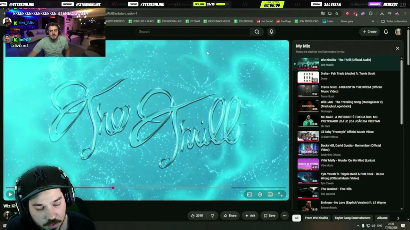This screenshot has height=230, width=410.
Task: Select the Taylor Gang Entertainment chip
Action: [x=352, y=218]
